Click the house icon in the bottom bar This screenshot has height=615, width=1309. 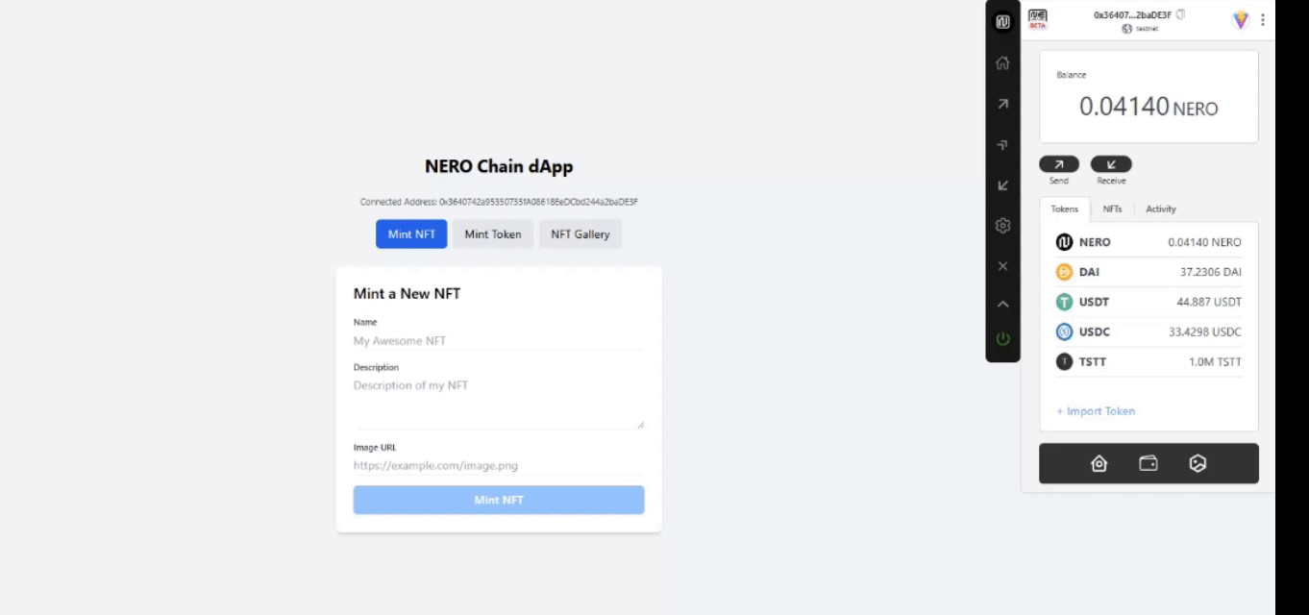click(1099, 463)
